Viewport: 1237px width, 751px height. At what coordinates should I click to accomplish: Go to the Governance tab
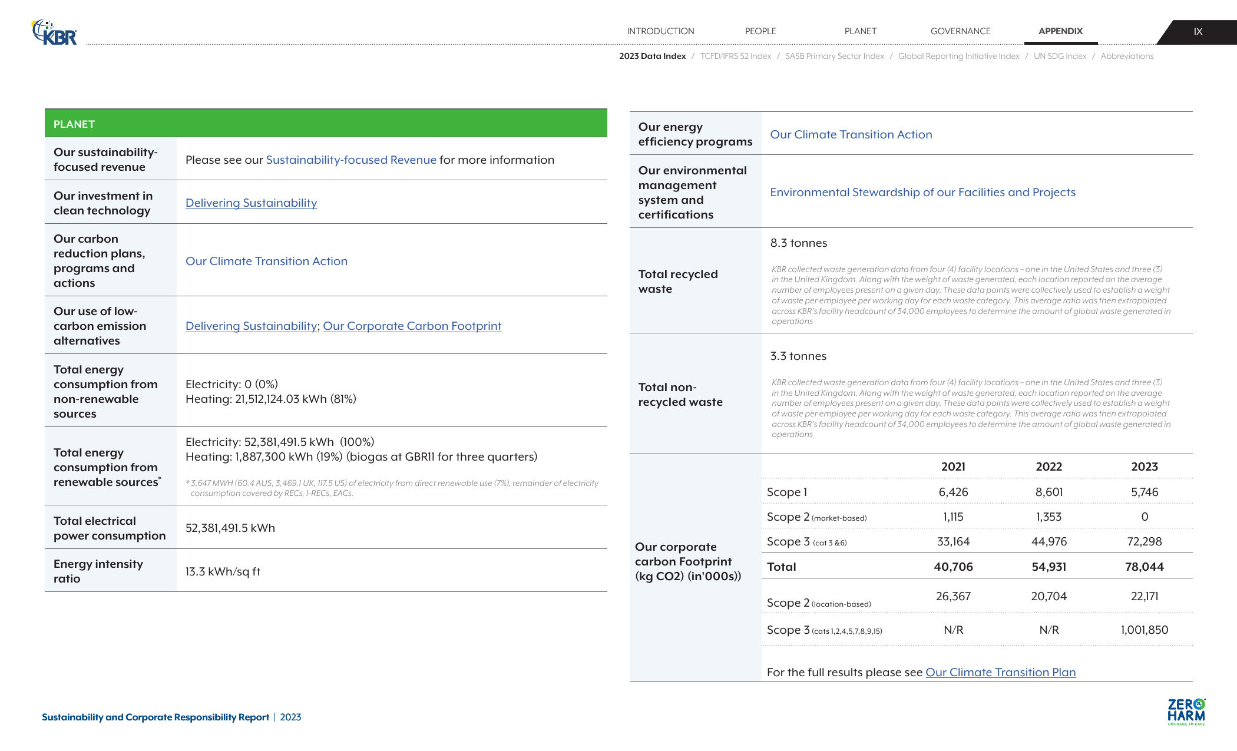(x=961, y=31)
